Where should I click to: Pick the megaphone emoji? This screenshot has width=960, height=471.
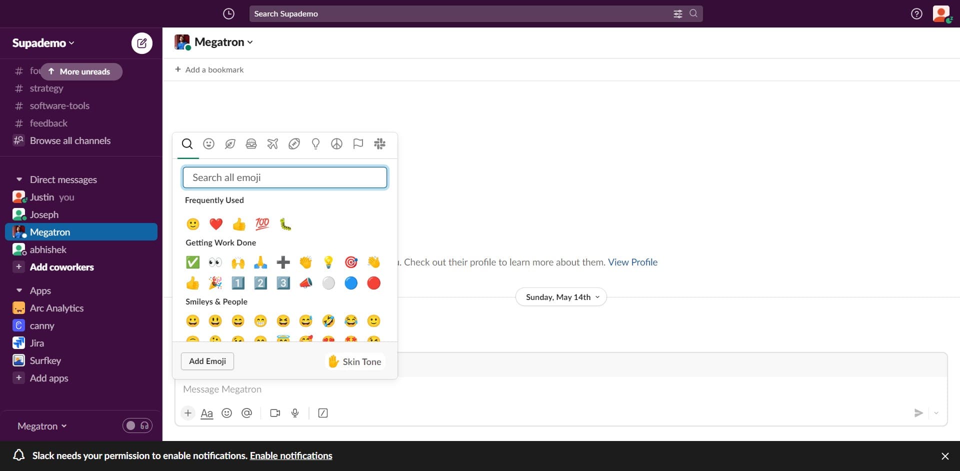(x=306, y=283)
